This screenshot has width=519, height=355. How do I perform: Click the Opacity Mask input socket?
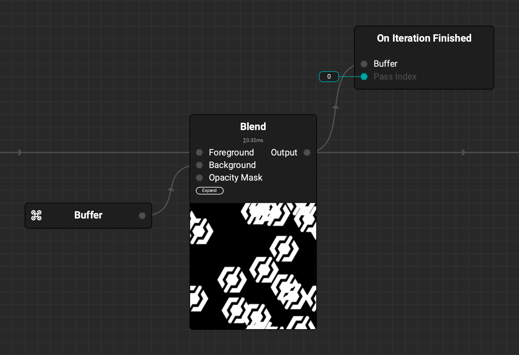(x=199, y=178)
